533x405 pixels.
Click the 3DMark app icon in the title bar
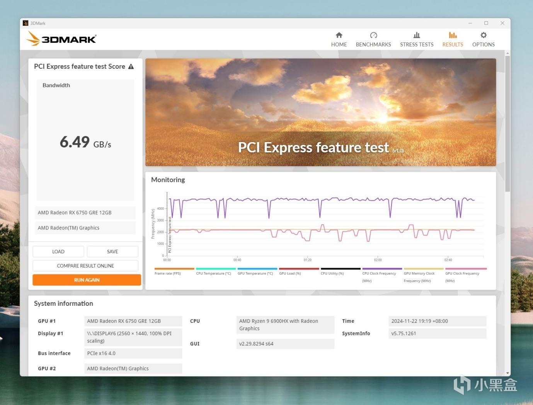point(26,23)
